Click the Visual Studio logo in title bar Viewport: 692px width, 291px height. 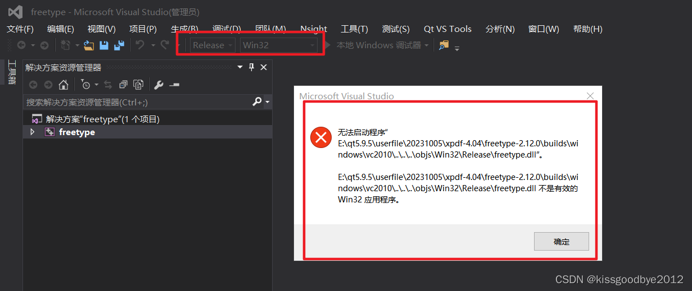pyautogui.click(x=15, y=12)
